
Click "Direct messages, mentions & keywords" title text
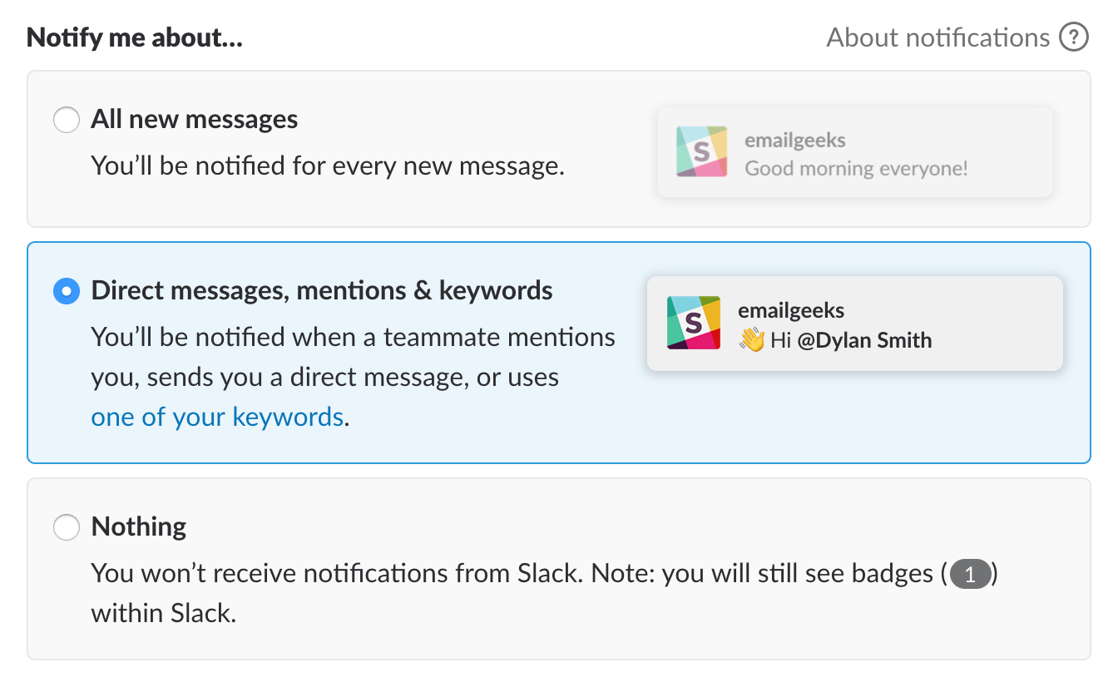[322, 290]
